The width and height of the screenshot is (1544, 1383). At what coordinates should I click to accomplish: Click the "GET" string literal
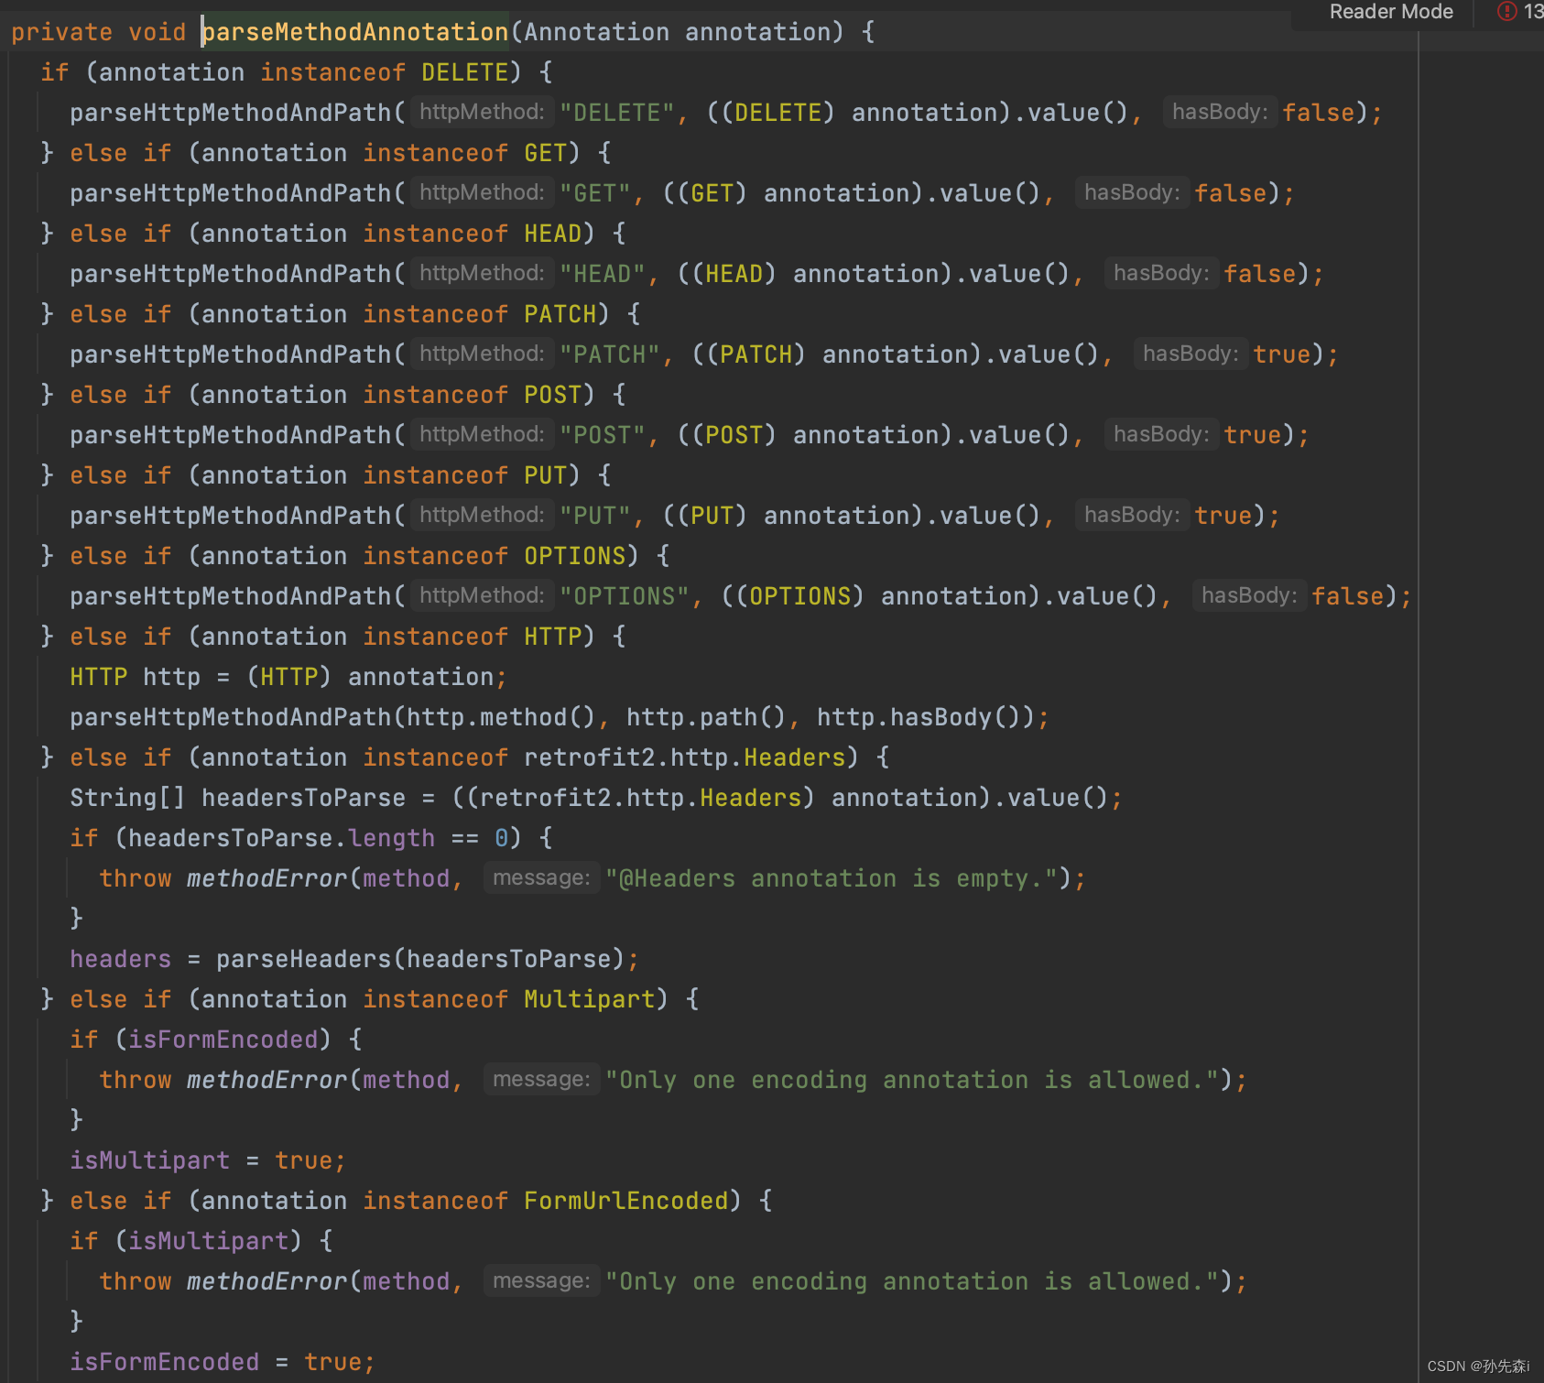pos(595,193)
